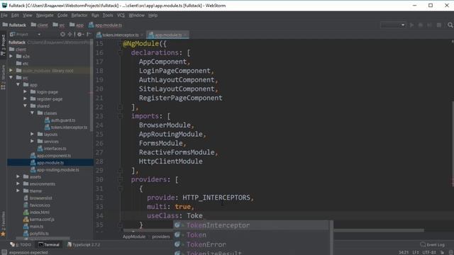Image resolution: width=454 pixels, height=255 pixels.
Task: Click the Stop icon in the top toolbar
Action: (x=439, y=25)
